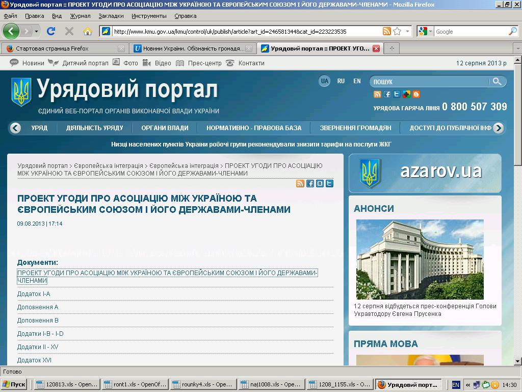Click the reload page icon
The height and width of the screenshot is (392, 522).
[x=51, y=31]
